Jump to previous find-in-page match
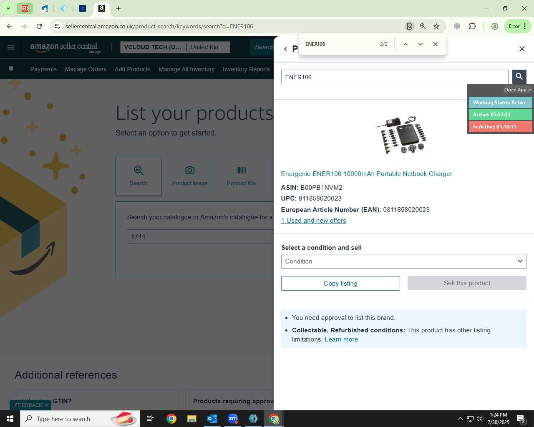The width and height of the screenshot is (534, 427). [x=405, y=44]
